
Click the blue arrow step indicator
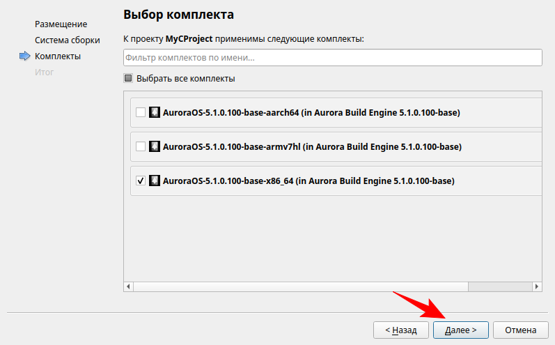point(25,56)
